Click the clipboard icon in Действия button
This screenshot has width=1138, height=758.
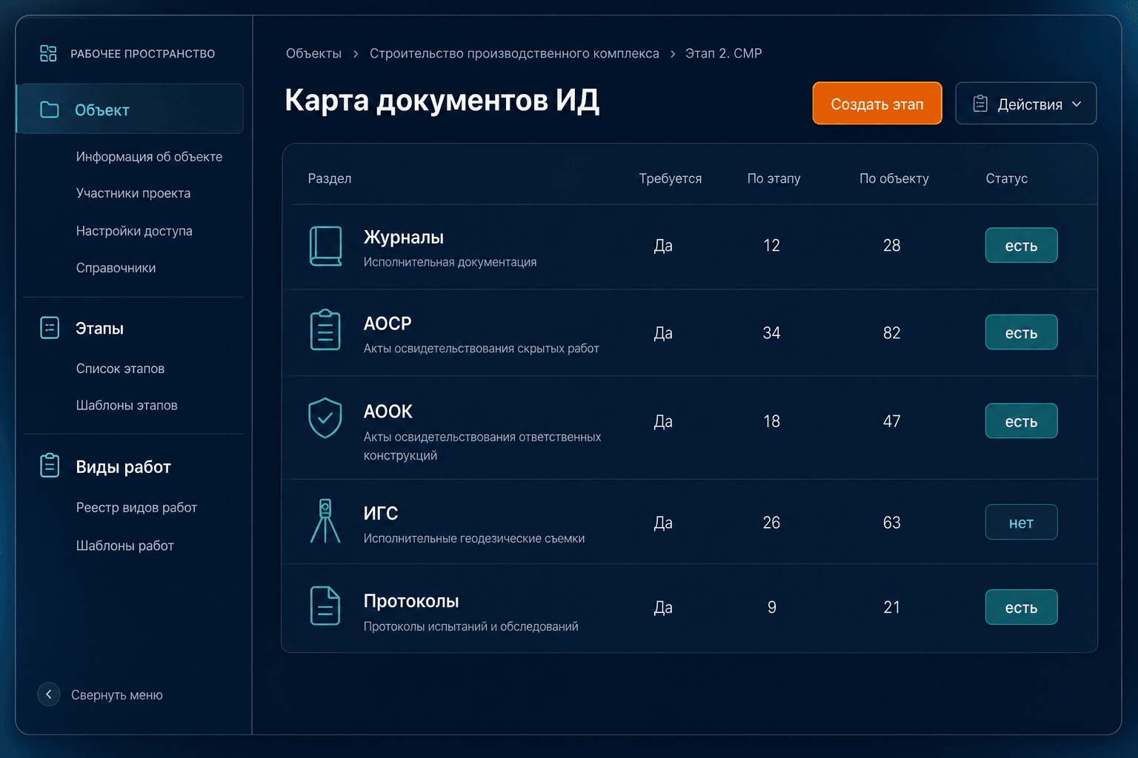(x=980, y=104)
